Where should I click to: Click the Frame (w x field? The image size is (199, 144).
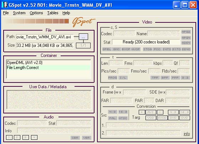coord(134,92)
